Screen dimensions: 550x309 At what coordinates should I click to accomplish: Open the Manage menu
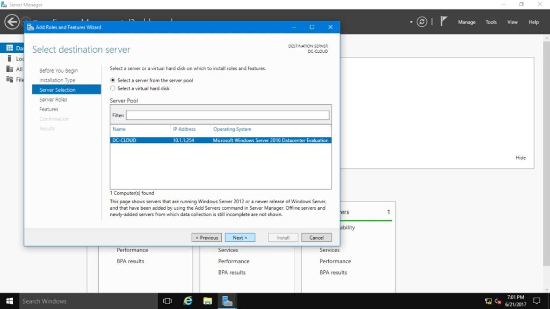pos(467,22)
